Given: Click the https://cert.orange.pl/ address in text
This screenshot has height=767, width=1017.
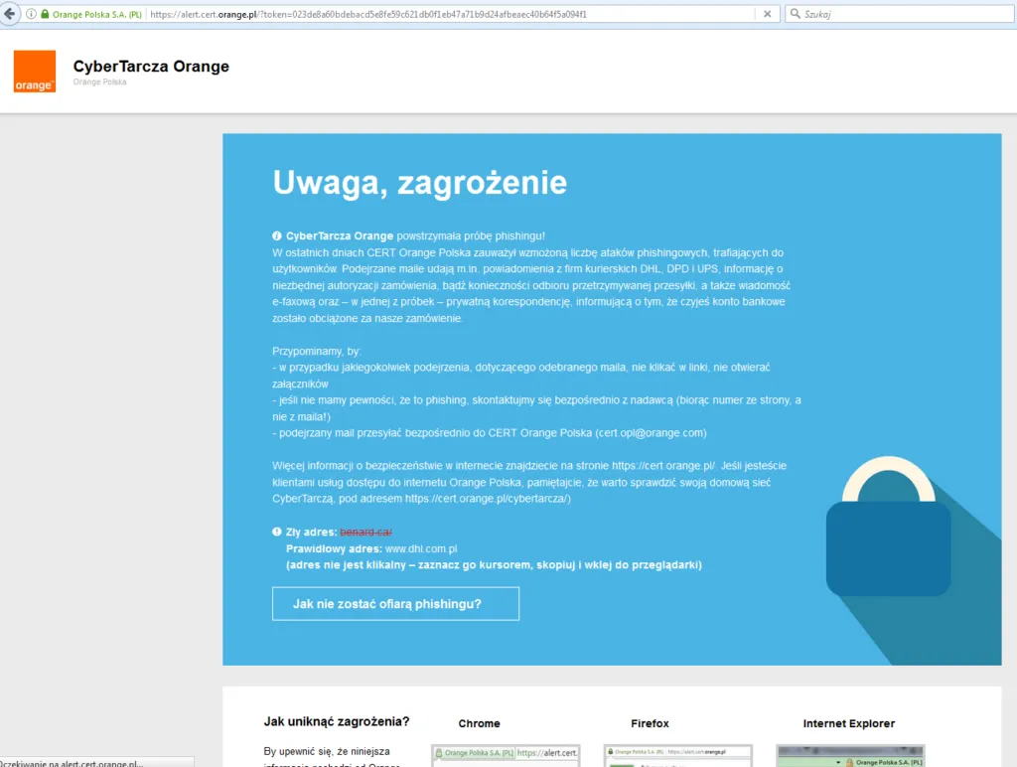Looking at the screenshot, I should point(663,466).
